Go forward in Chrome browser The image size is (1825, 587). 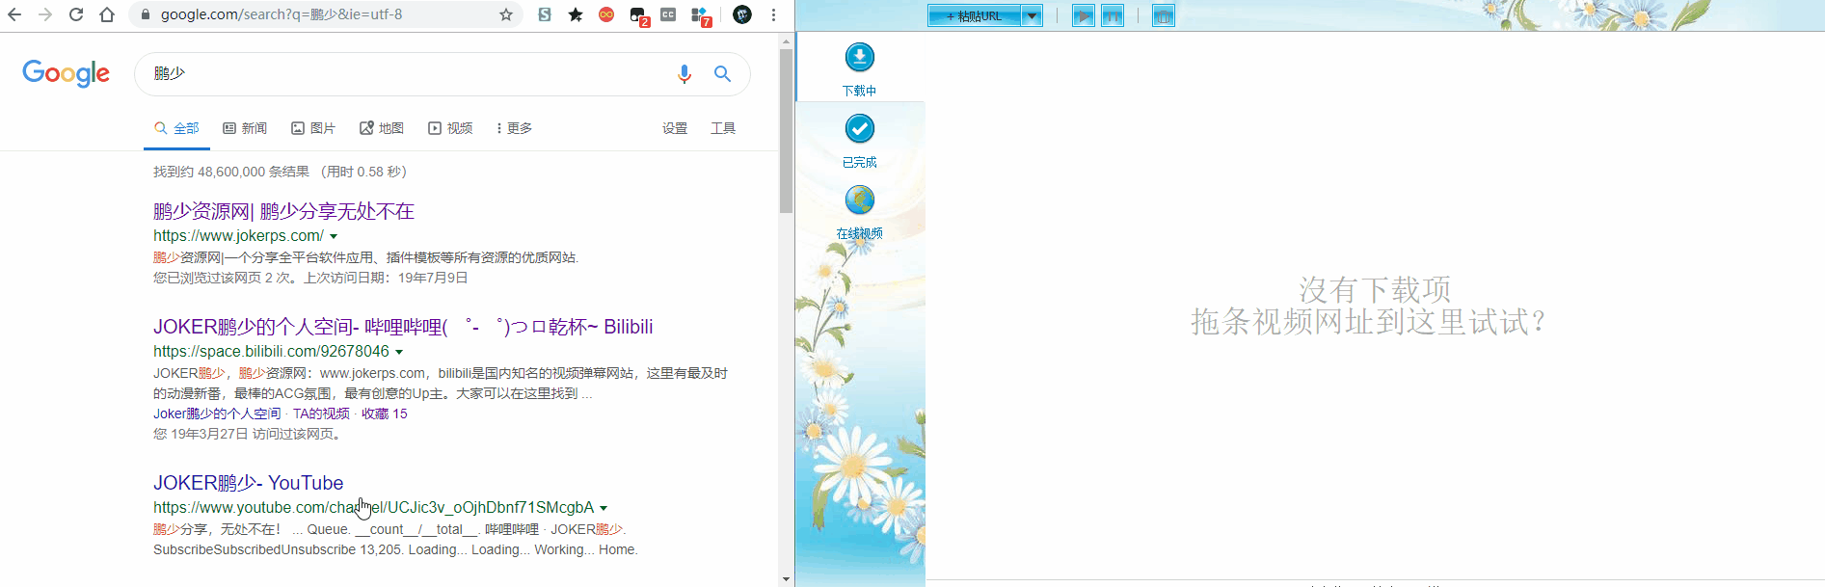[45, 14]
